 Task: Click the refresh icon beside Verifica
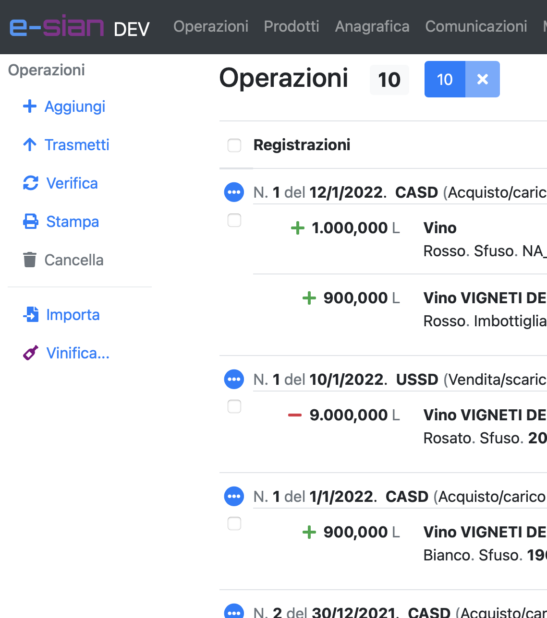coord(31,183)
